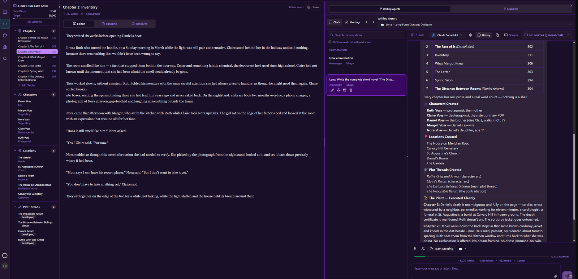Collapse the Plot Threads section
This screenshot has height=279, width=578.
click(15, 207)
